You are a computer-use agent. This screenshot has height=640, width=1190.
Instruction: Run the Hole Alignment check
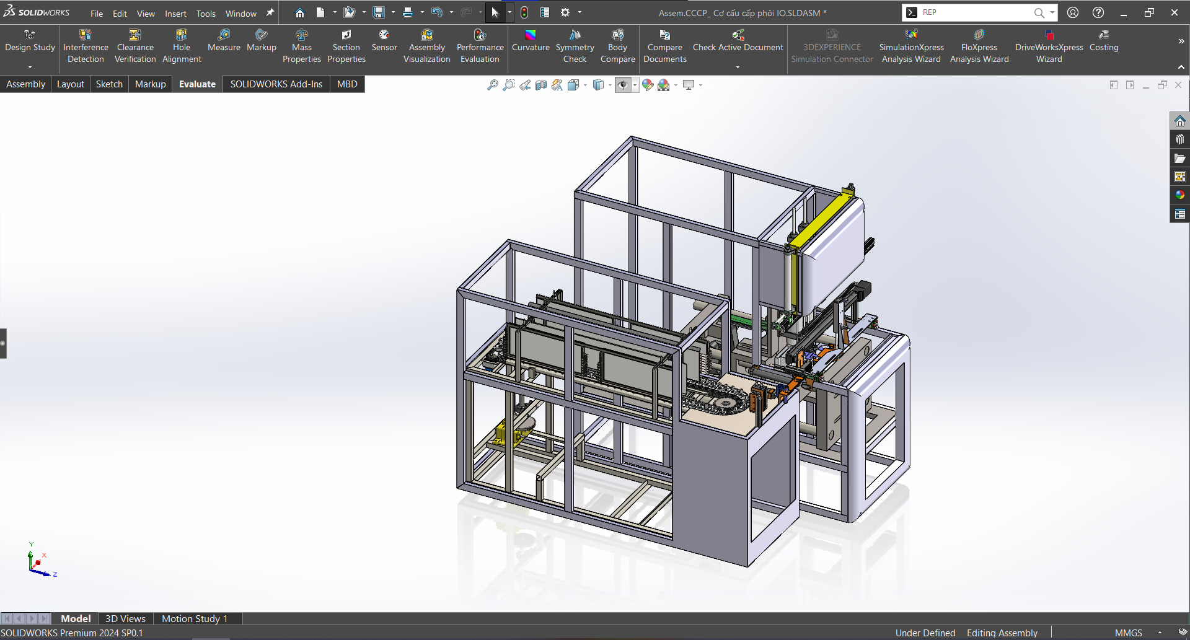tap(182, 46)
